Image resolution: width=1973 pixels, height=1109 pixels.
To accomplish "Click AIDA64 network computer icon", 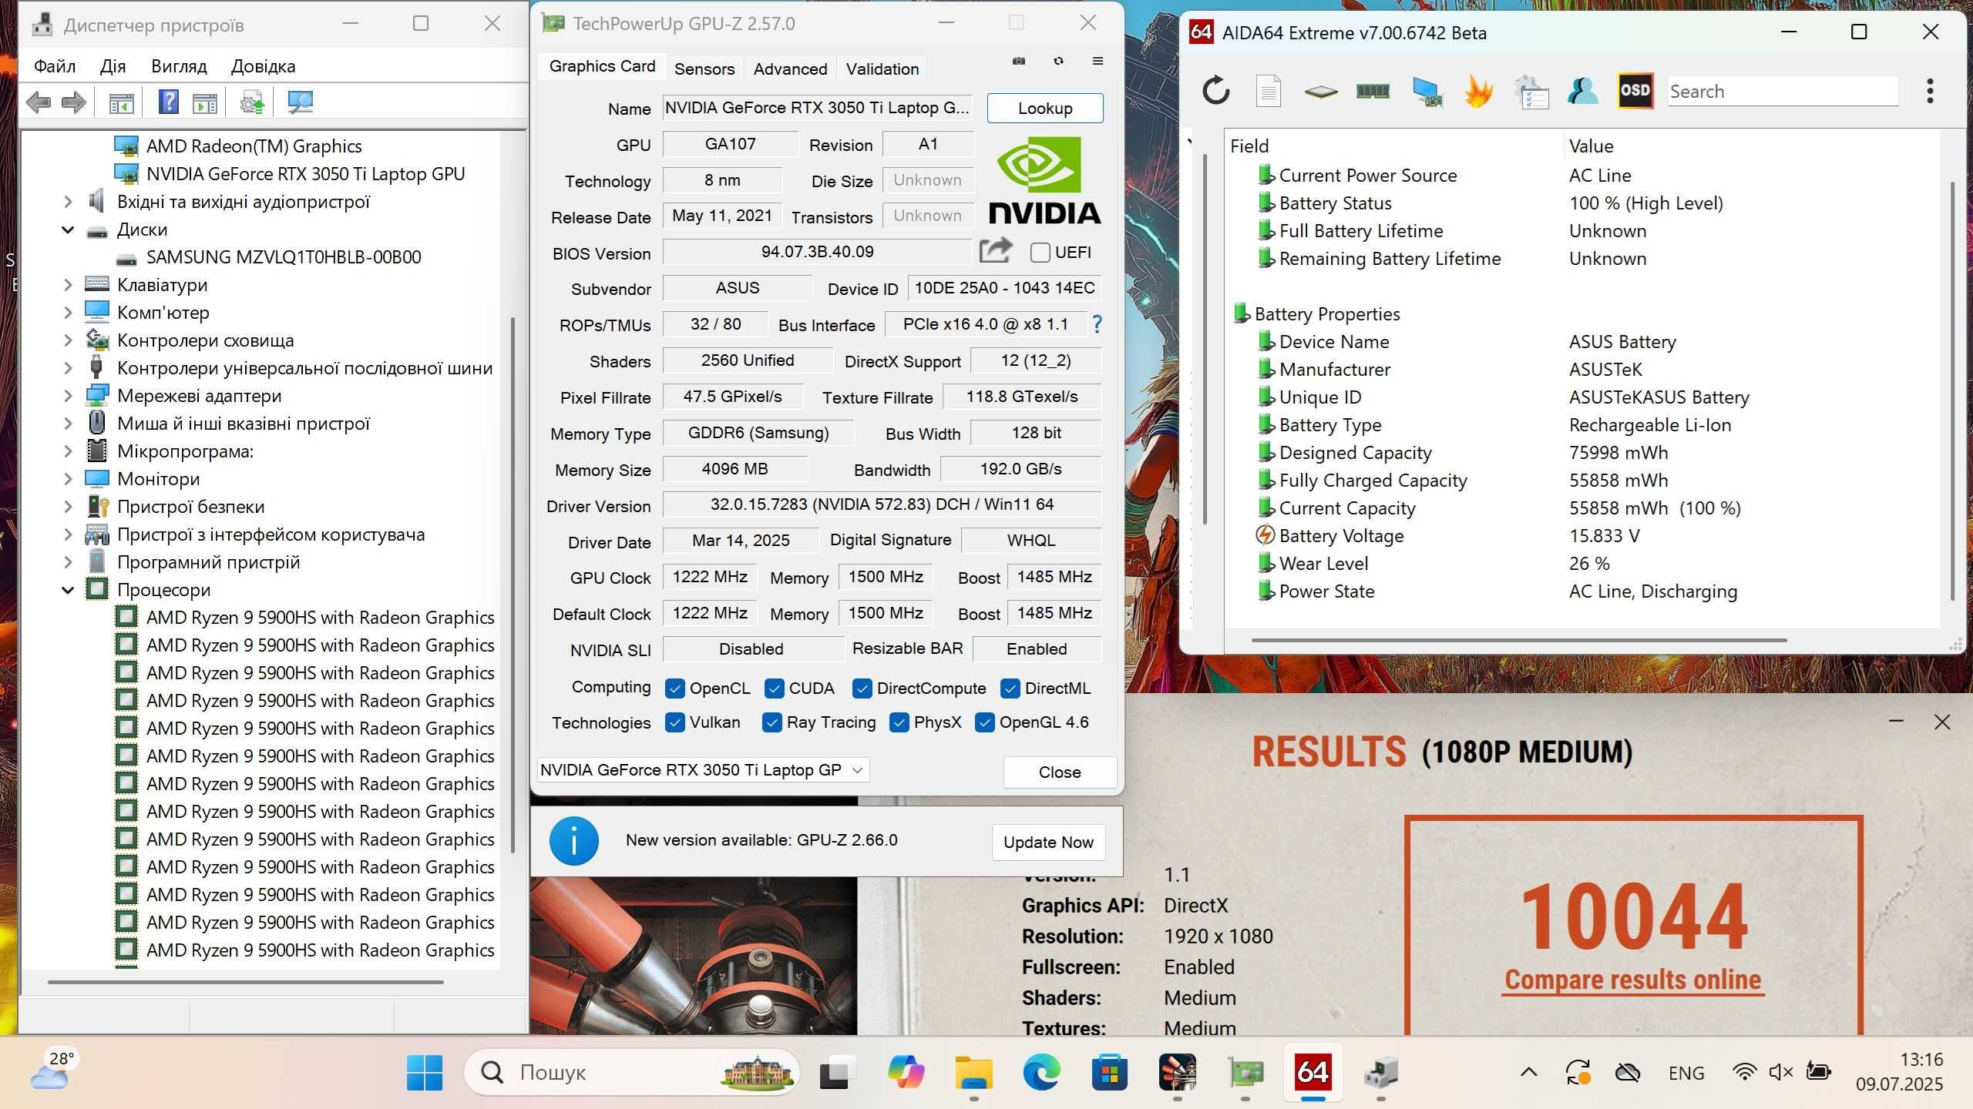I will click(1427, 92).
